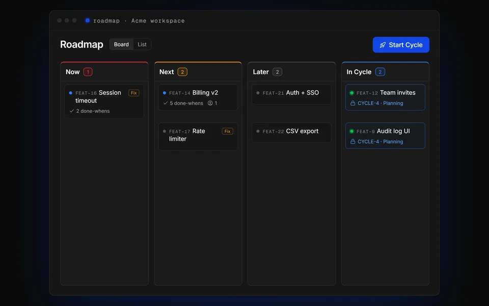This screenshot has width=489, height=306.
Task: Open the Audit log UI card title
Action: [x=393, y=131]
